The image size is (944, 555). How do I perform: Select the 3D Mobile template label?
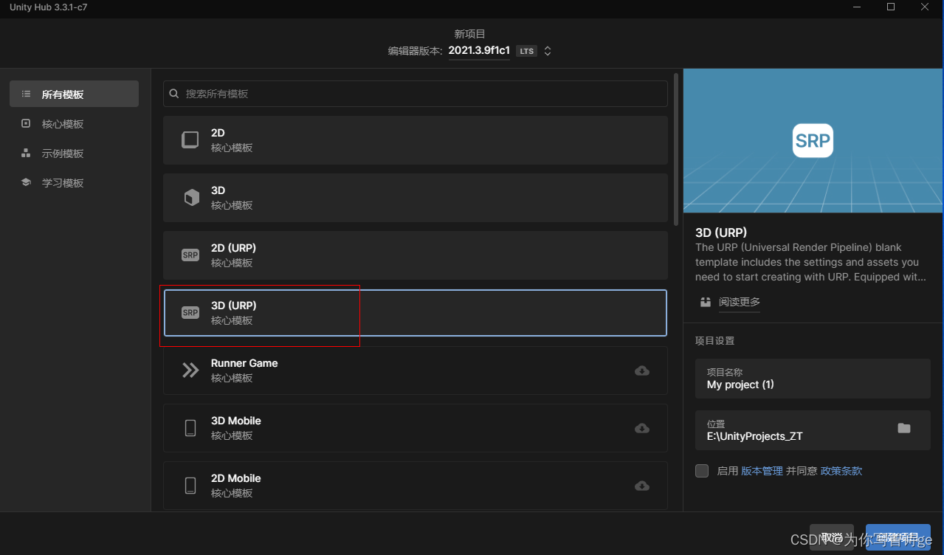point(236,421)
